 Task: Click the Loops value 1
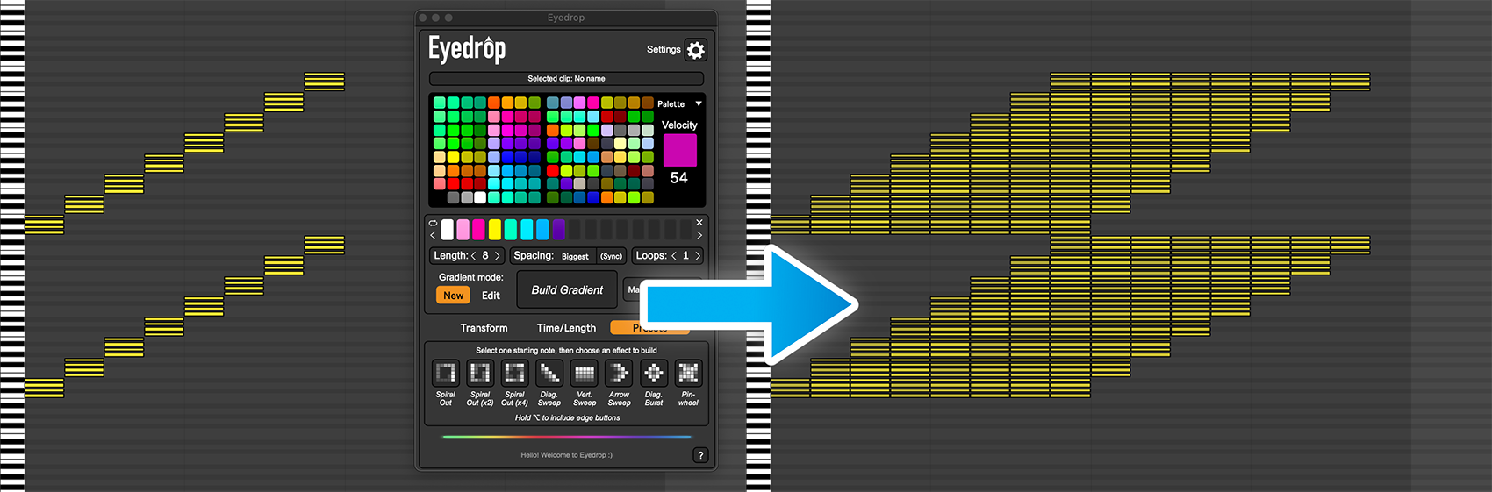click(x=685, y=256)
